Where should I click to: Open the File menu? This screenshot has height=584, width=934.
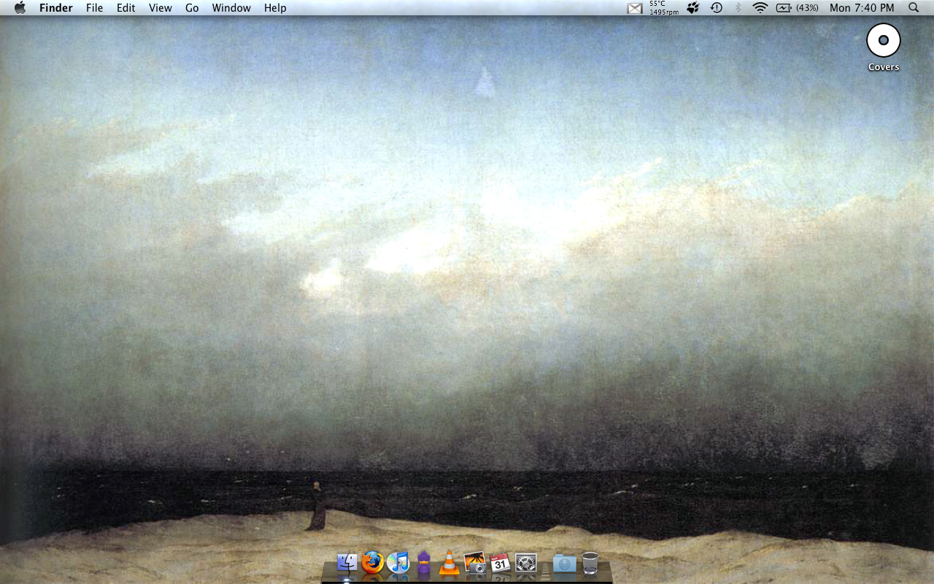(94, 8)
